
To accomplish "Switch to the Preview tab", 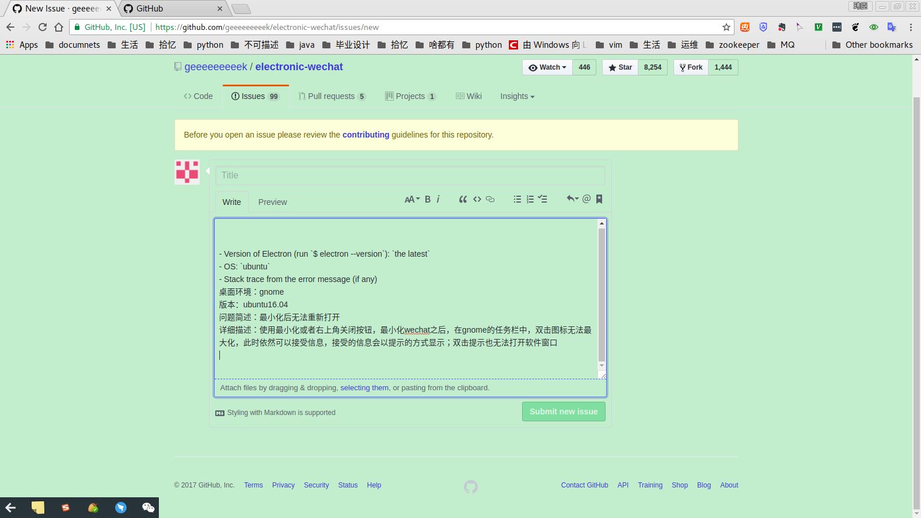I will click(272, 202).
